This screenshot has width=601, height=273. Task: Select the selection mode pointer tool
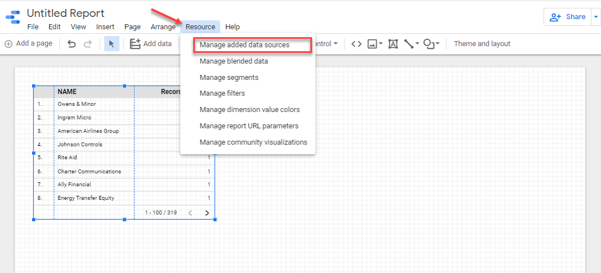tap(112, 44)
